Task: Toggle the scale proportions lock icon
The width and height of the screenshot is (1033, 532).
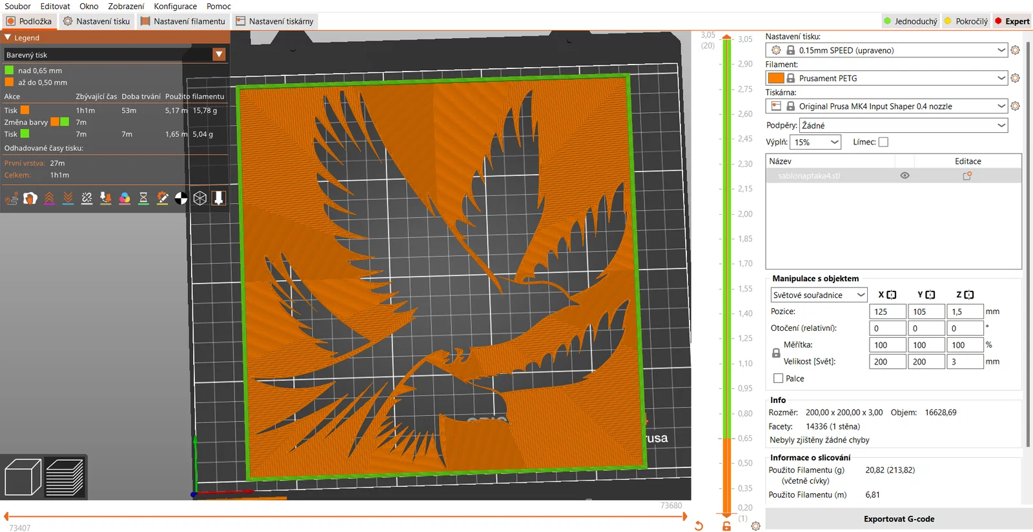Action: coord(776,353)
